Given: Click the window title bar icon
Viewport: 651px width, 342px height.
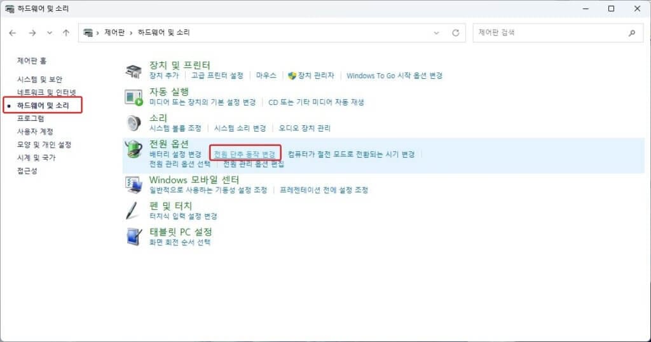Looking at the screenshot, I should pyautogui.click(x=9, y=9).
